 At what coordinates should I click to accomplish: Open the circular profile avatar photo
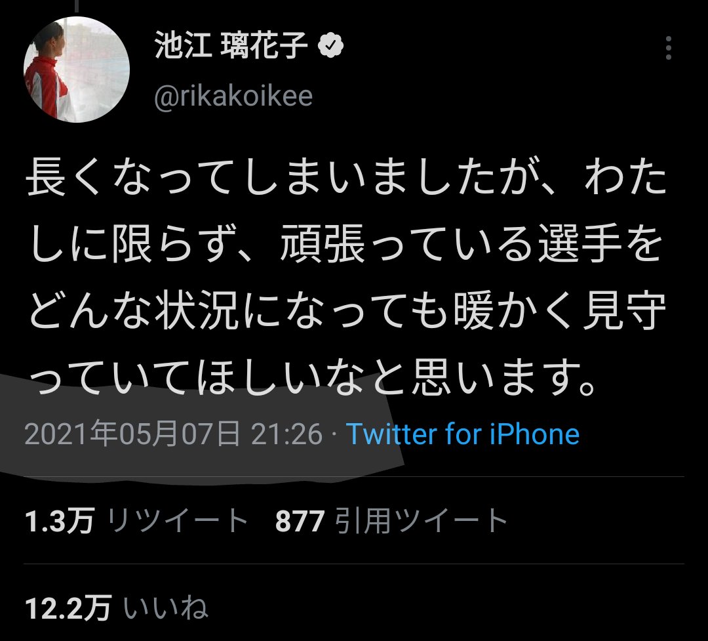click(x=77, y=69)
